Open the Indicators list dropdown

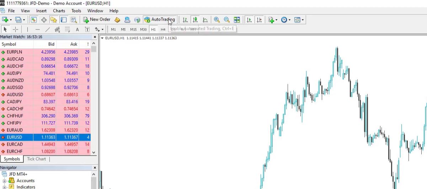point(272,20)
